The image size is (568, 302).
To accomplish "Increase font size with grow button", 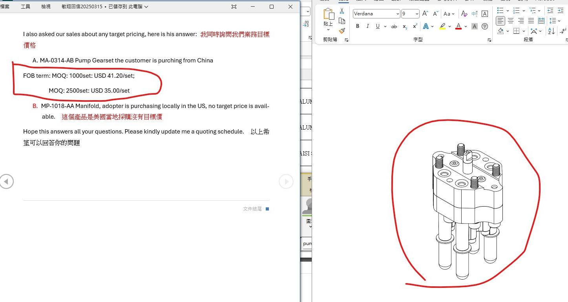I will 425,14.
